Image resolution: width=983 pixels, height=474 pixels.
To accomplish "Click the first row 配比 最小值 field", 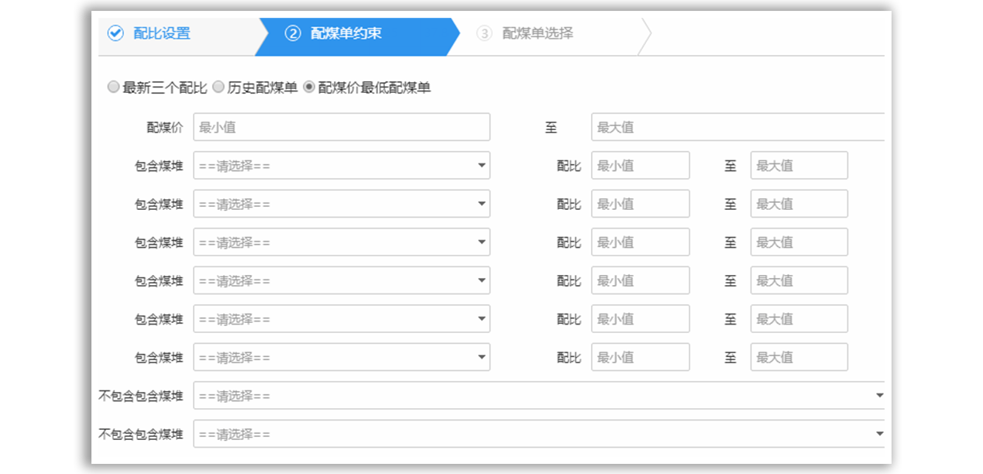I will click(x=640, y=166).
